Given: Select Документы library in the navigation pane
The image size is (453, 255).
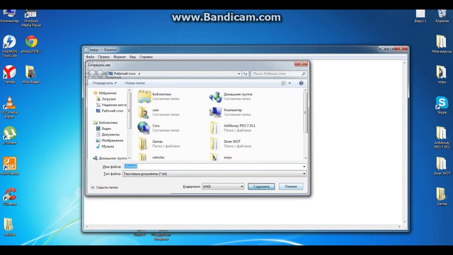Looking at the screenshot, I should pos(108,135).
